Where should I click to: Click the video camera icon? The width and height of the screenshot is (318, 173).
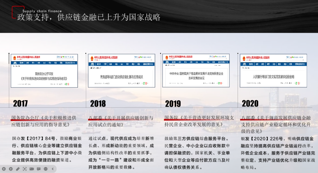coord(32,169)
